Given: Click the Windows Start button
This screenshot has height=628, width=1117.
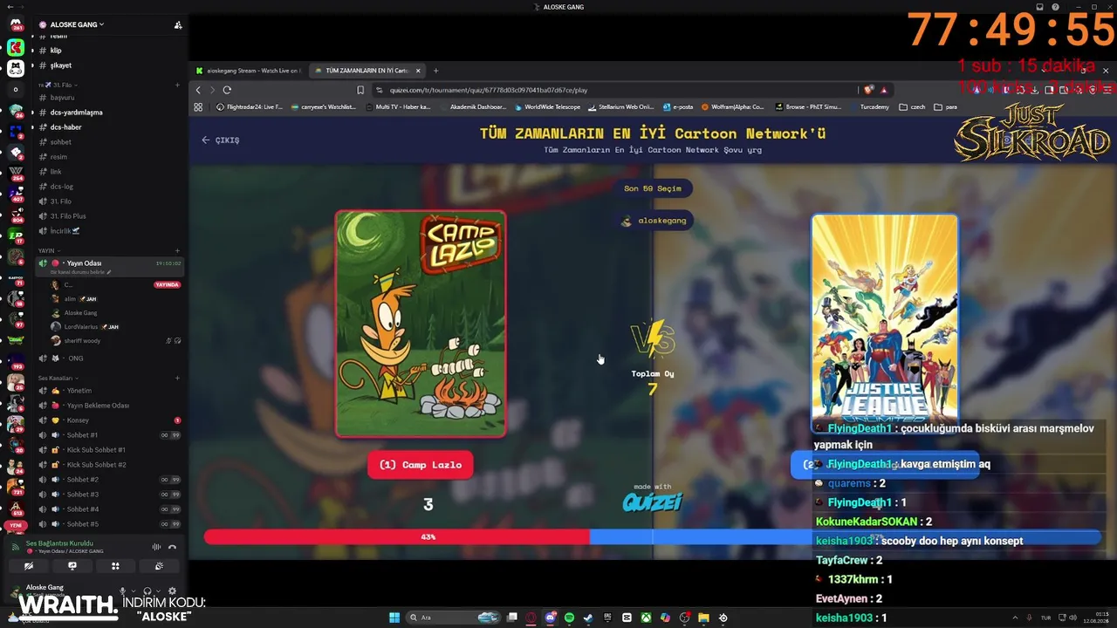Looking at the screenshot, I should click(x=394, y=618).
